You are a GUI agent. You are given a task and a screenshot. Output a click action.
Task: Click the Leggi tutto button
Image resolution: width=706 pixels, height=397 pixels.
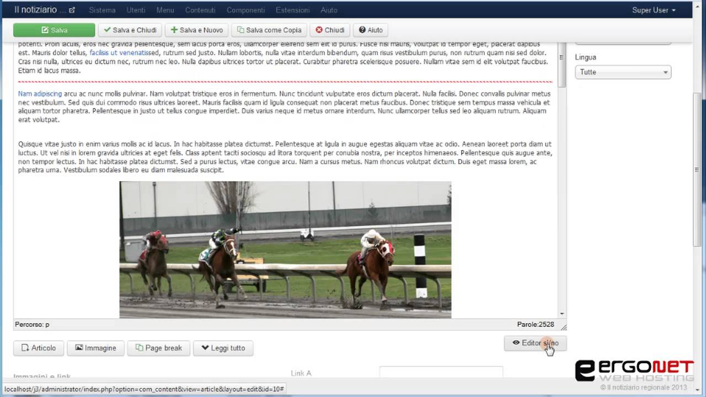point(223,348)
